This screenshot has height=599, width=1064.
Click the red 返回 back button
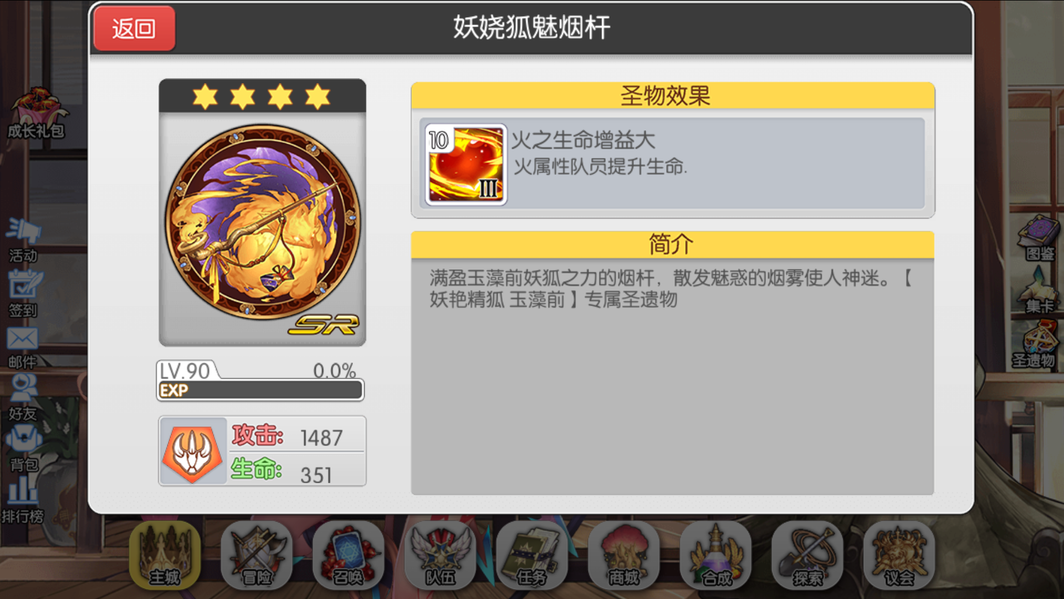[x=135, y=28]
